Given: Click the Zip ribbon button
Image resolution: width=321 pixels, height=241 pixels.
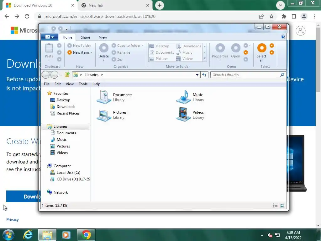Looking at the screenshot, I should pyautogui.click(x=117, y=59).
